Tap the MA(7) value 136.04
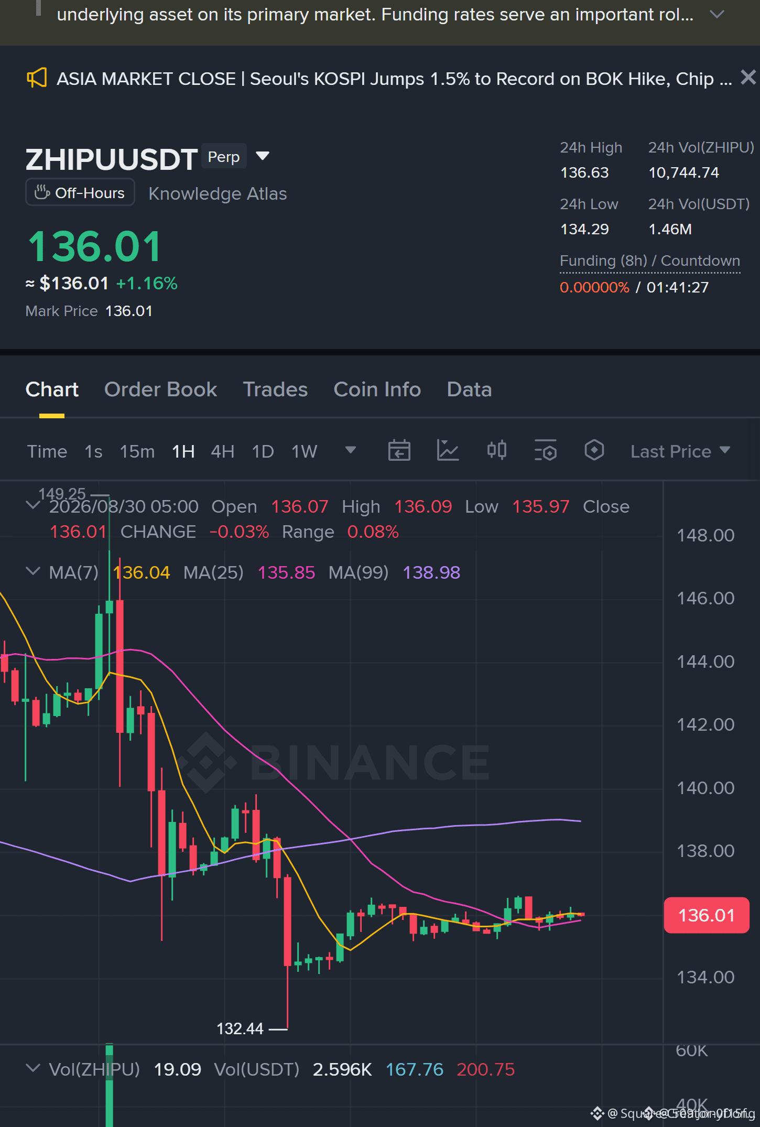The image size is (760, 1127). pos(142,572)
